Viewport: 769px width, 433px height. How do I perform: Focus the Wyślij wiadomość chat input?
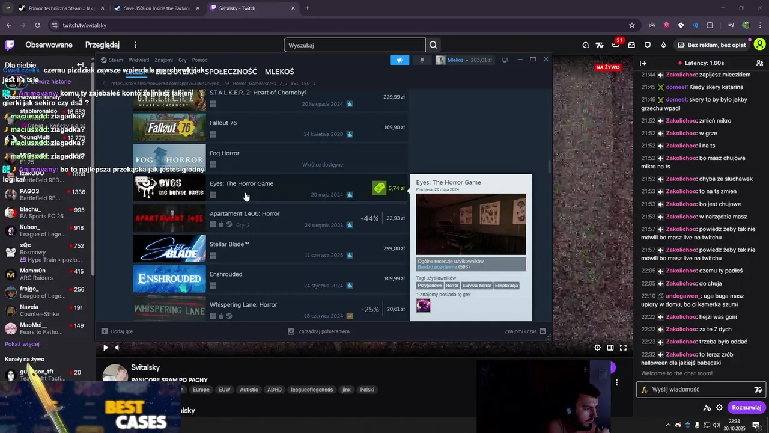700,390
